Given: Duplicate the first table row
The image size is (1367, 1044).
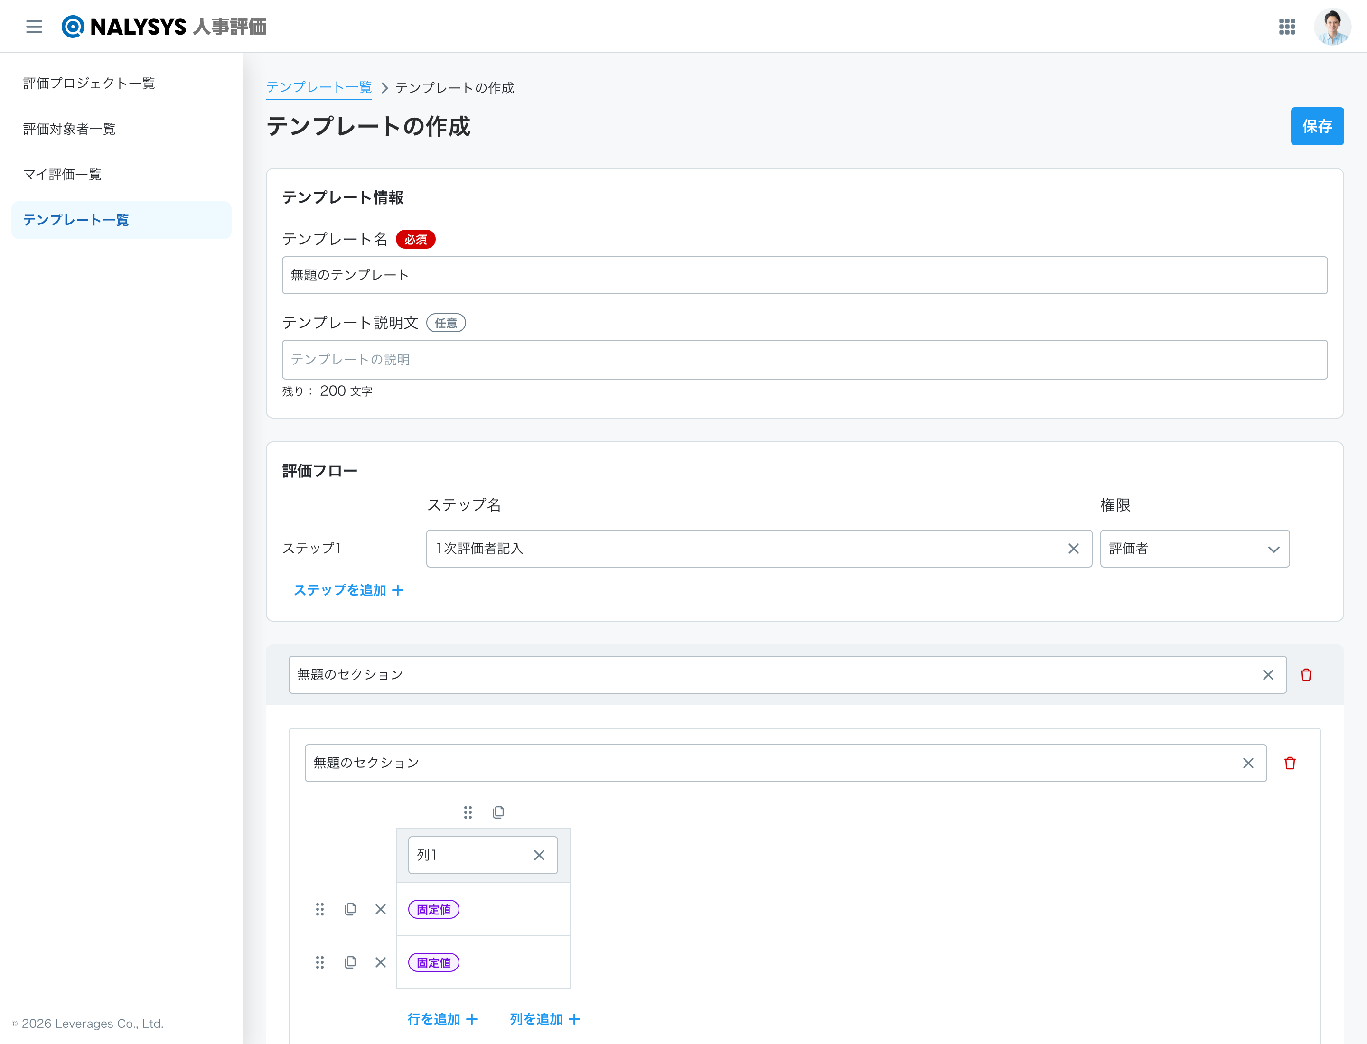Looking at the screenshot, I should [x=350, y=910].
